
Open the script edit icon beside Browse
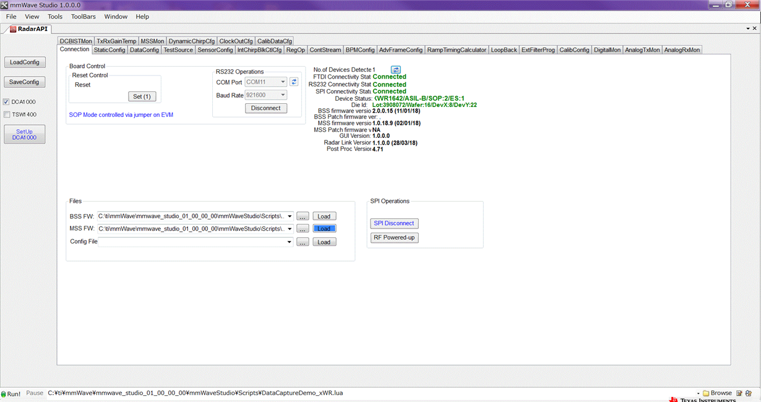point(739,393)
